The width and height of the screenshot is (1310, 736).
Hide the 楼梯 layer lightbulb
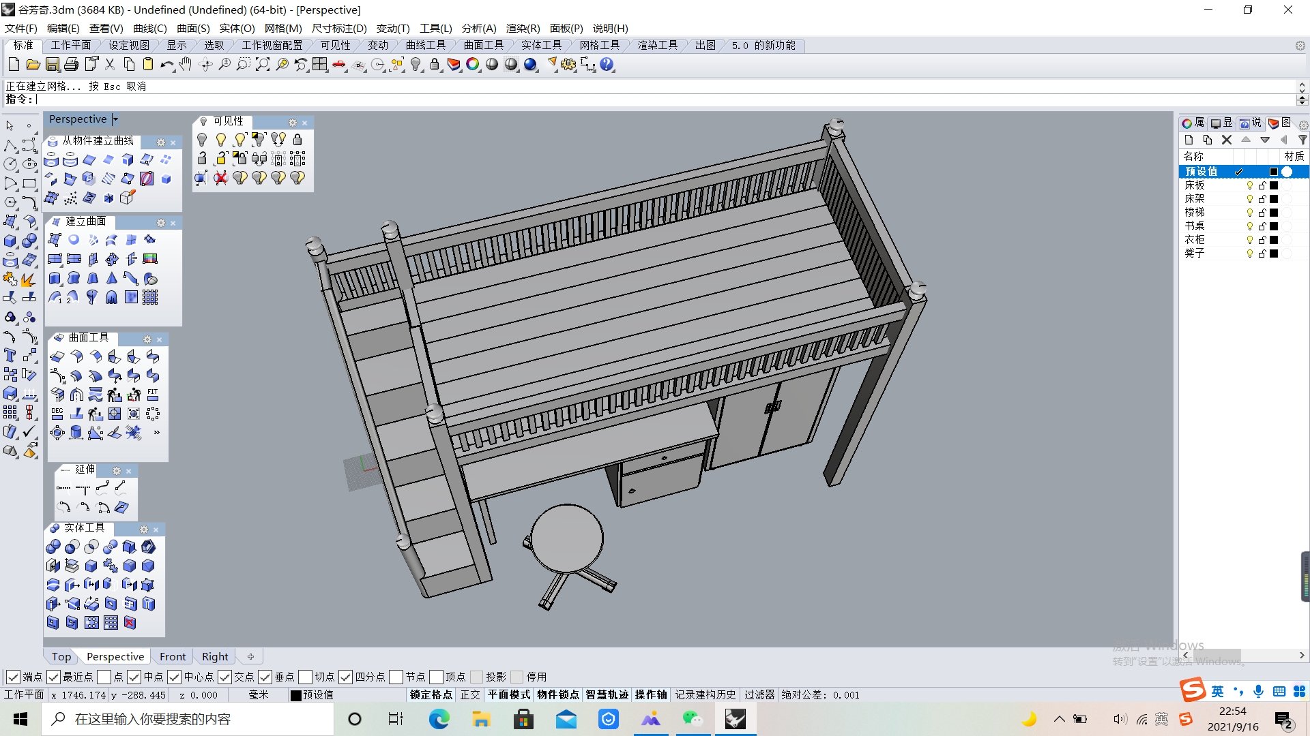[1250, 212]
